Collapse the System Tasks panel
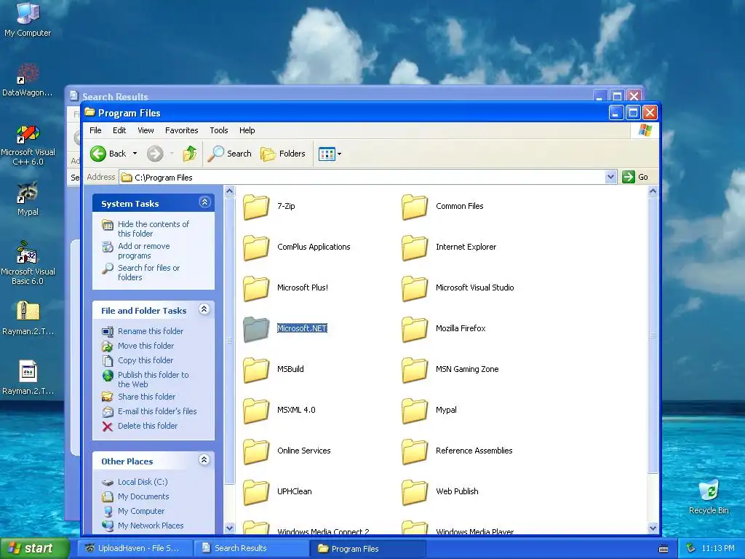 click(x=204, y=202)
